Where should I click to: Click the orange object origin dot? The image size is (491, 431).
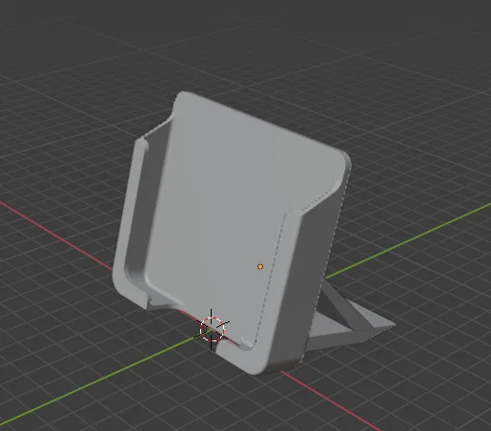tap(260, 267)
